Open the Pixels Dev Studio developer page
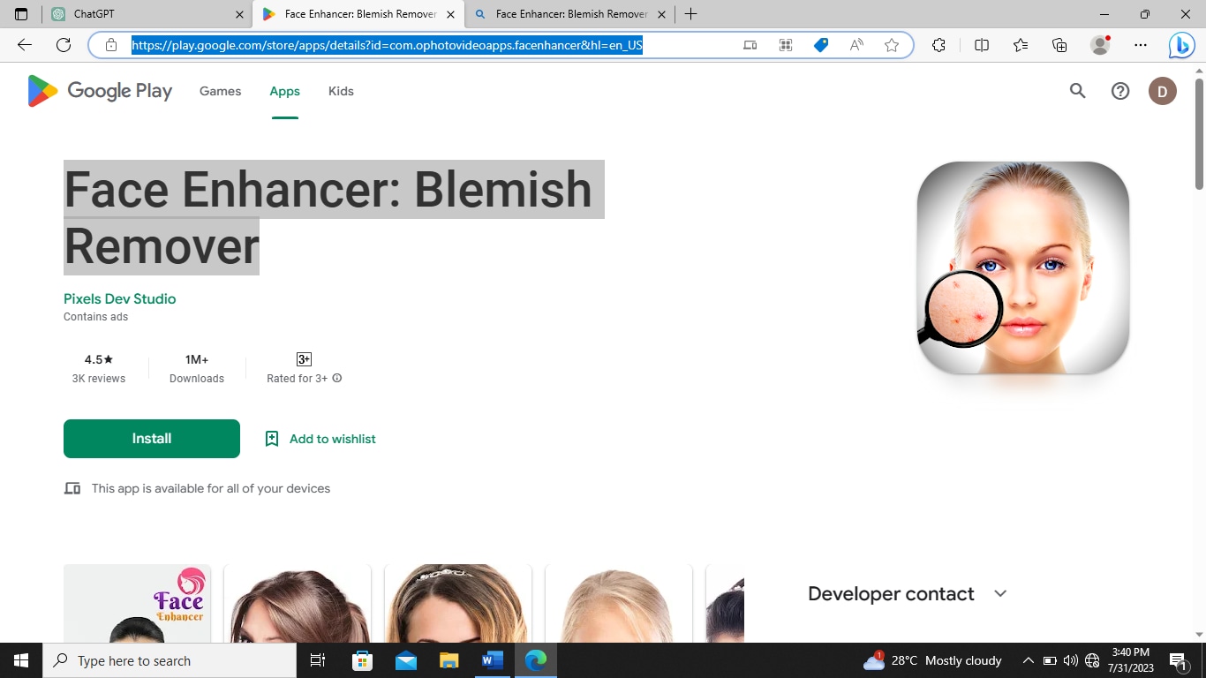 click(120, 298)
